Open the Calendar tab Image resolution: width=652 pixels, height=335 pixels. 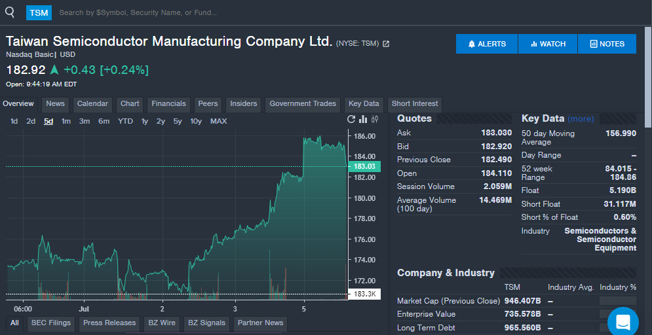pyautogui.click(x=92, y=104)
